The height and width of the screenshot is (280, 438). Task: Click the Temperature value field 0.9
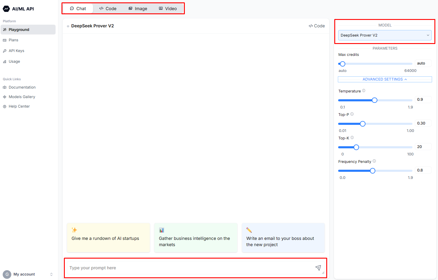pyautogui.click(x=423, y=100)
